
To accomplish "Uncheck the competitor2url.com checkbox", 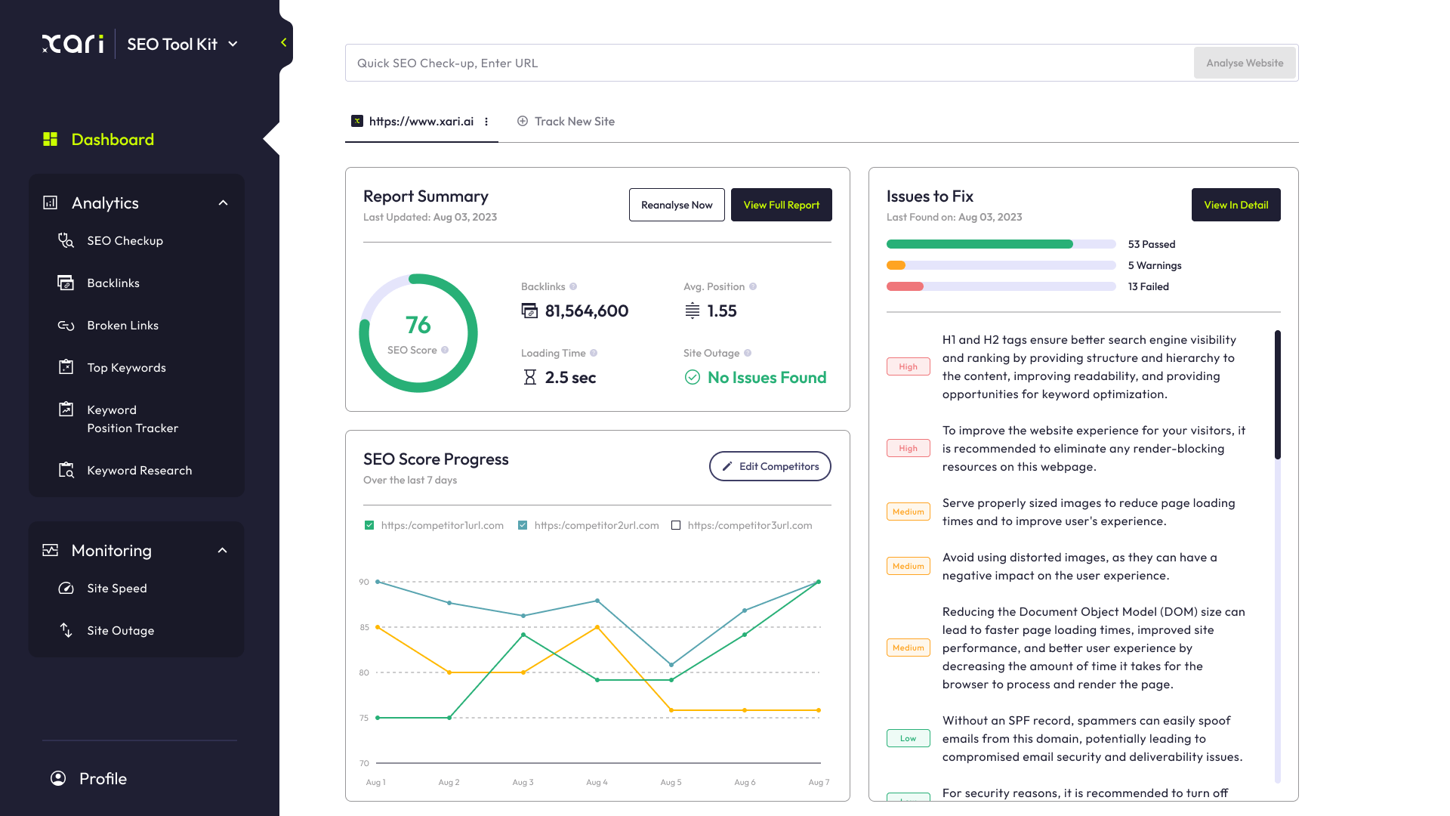I will click(x=523, y=525).
